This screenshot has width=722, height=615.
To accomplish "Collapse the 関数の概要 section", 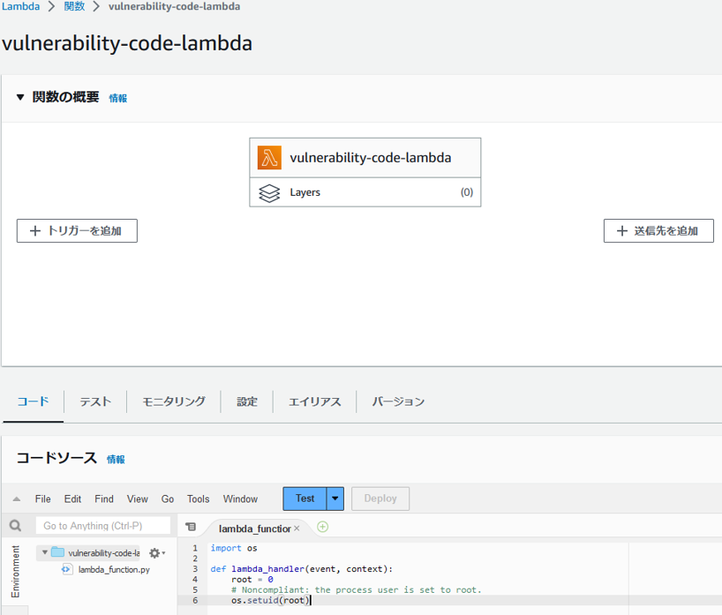I will pos(20,97).
